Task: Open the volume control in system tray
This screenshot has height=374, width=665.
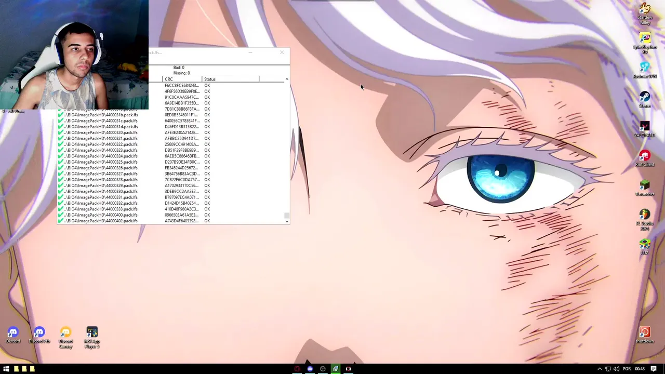Action: [616, 369]
